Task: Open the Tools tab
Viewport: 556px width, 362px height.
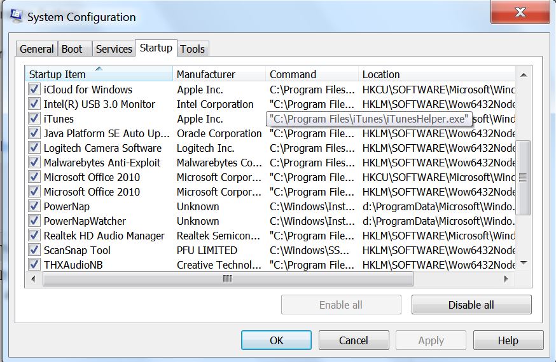Action: [193, 49]
